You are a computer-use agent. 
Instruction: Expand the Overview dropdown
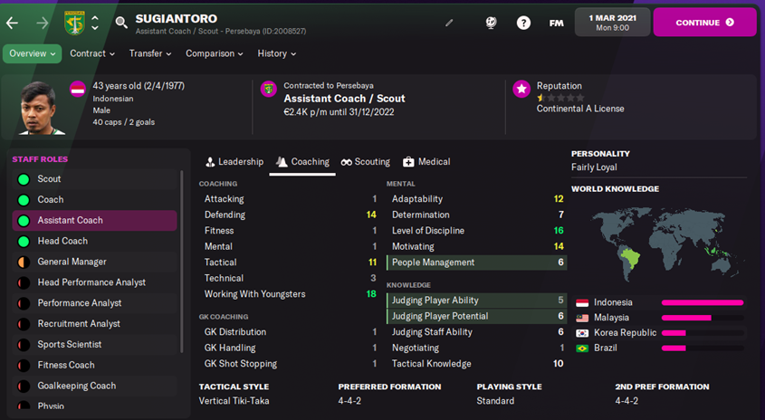[x=33, y=53]
